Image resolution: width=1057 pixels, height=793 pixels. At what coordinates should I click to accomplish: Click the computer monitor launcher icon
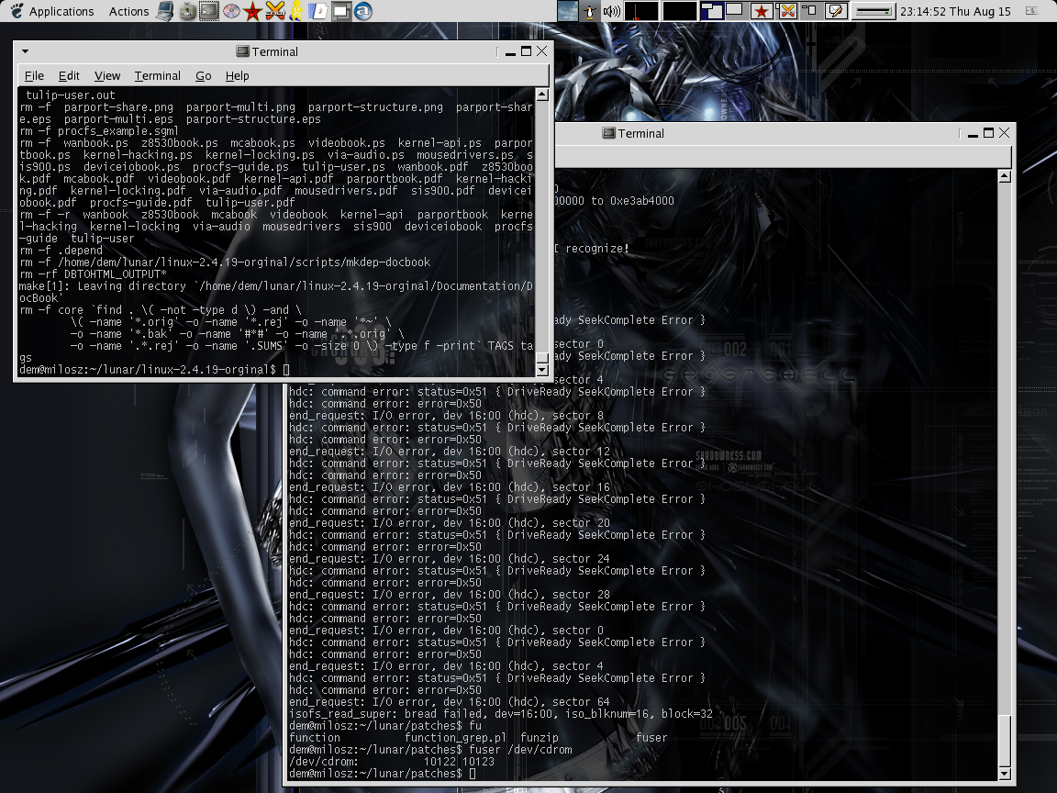pos(165,12)
